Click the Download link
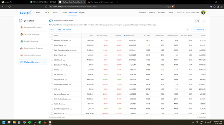The width and height of the screenshot is (224, 125). point(201,117)
